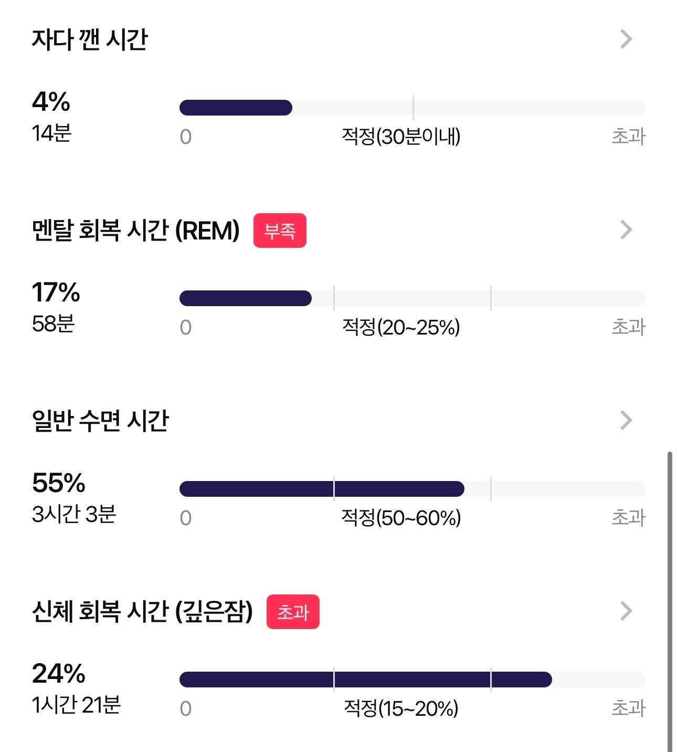Viewport: 677px width, 752px height.
Task: Expand 신체 회복 시간 (깊은잠) chevron
Action: (626, 611)
